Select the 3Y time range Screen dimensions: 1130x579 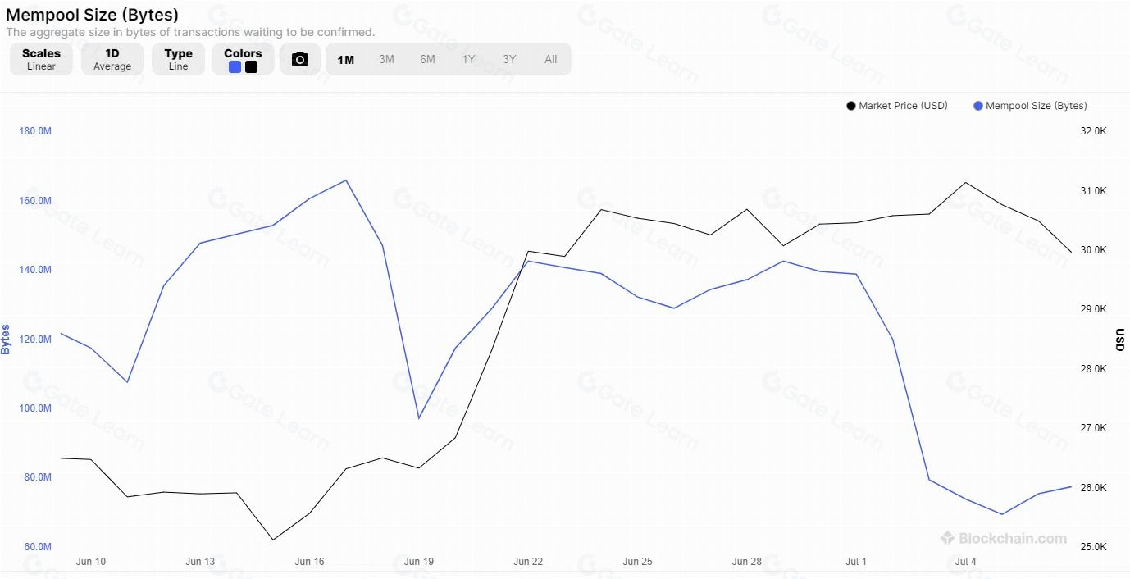click(x=509, y=59)
